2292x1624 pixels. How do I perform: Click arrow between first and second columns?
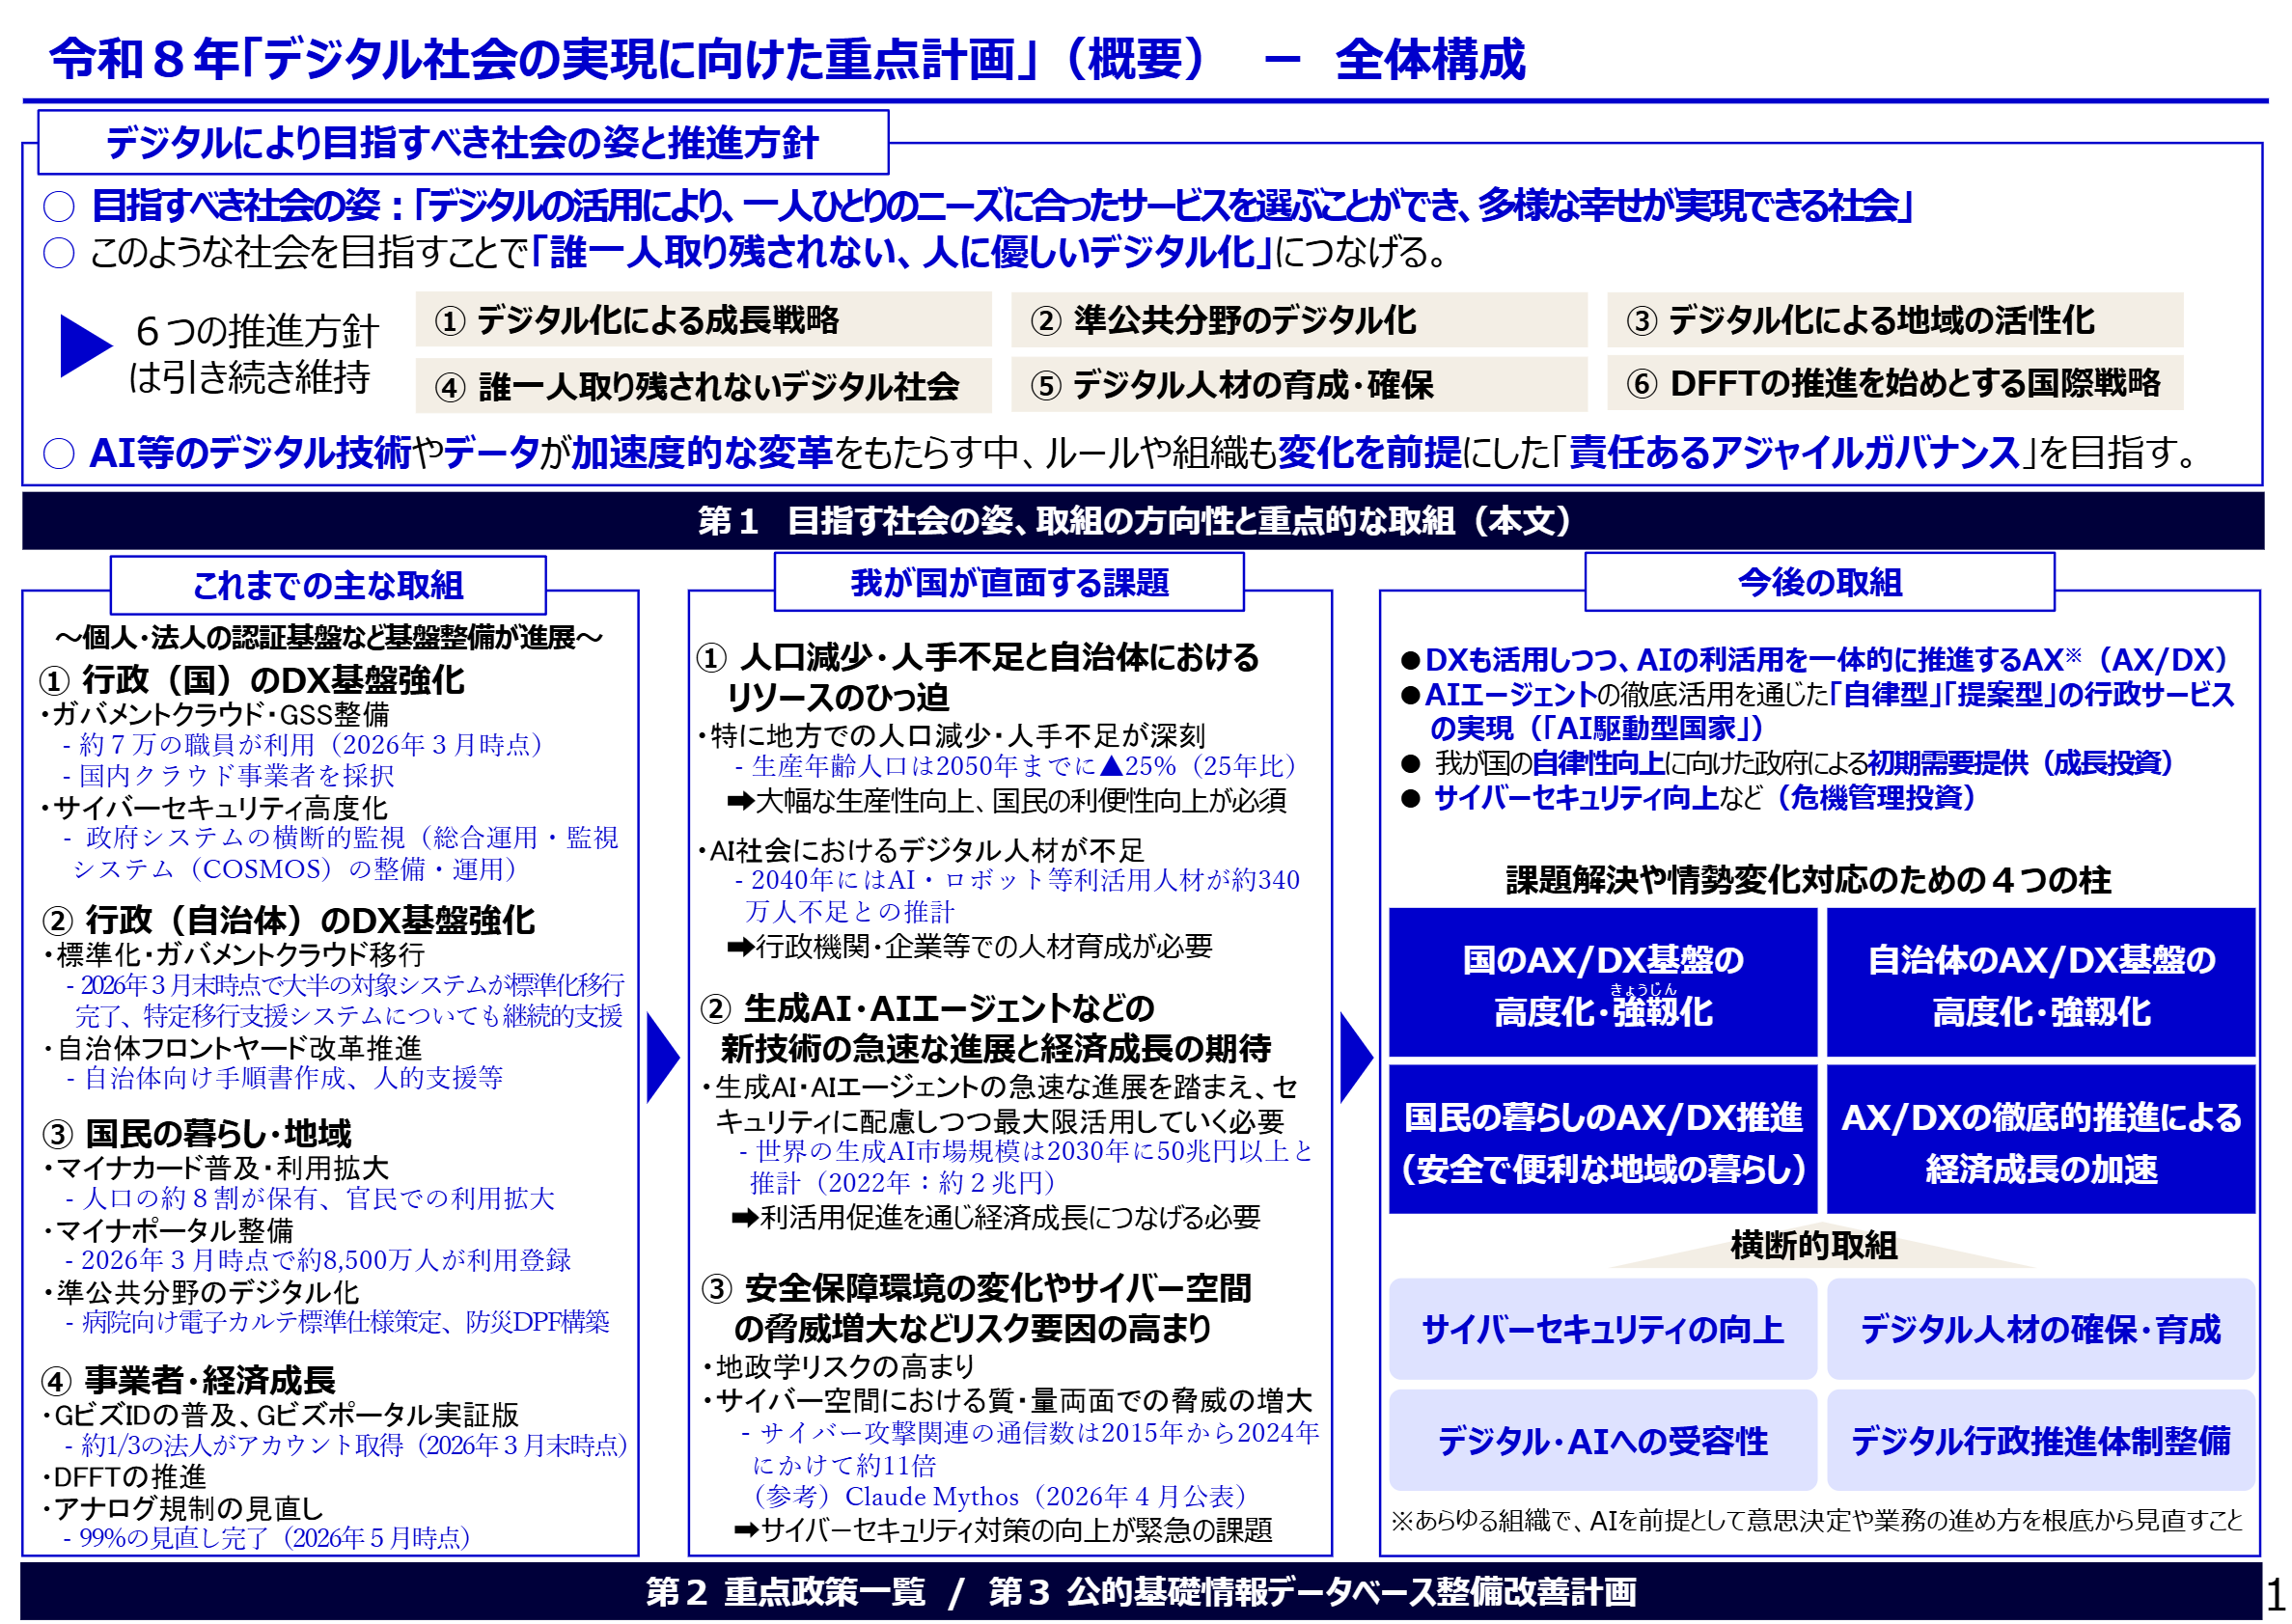tap(663, 1058)
